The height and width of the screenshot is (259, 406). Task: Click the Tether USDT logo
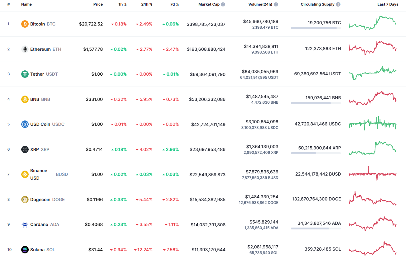pos(24,74)
